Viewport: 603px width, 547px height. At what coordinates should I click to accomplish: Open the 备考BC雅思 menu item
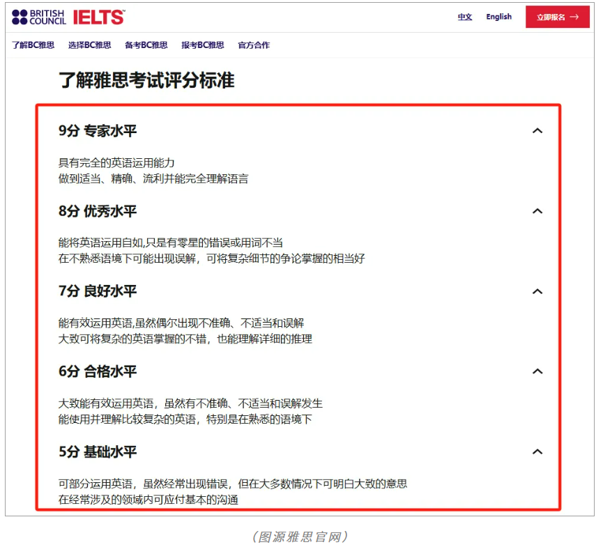[x=146, y=45]
